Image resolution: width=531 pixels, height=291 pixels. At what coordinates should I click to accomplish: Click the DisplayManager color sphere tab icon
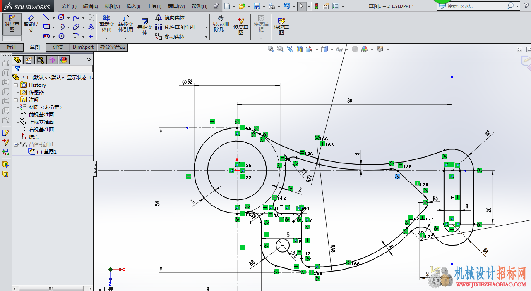[64, 60]
